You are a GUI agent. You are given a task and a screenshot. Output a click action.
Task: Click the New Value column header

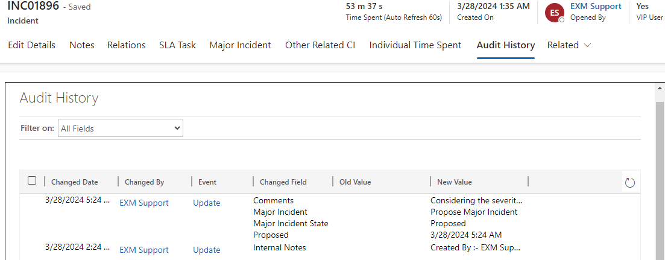point(455,182)
